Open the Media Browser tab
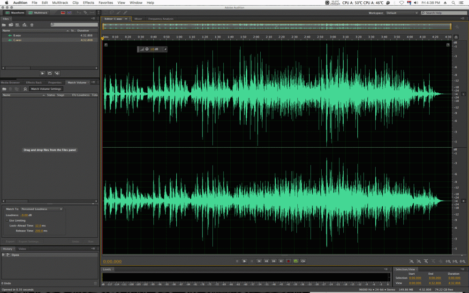The height and width of the screenshot is (293, 469). click(x=10, y=83)
